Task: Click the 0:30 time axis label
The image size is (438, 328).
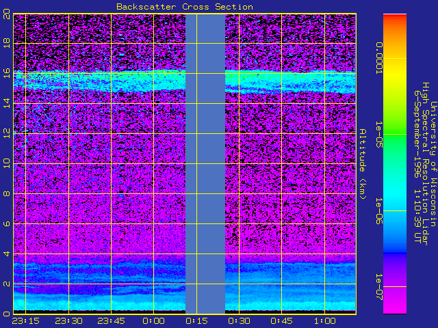Action: pyautogui.click(x=239, y=321)
